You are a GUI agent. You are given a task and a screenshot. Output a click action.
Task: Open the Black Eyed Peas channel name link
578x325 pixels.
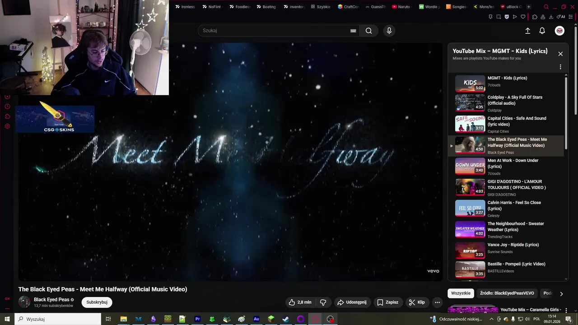pos(51,300)
